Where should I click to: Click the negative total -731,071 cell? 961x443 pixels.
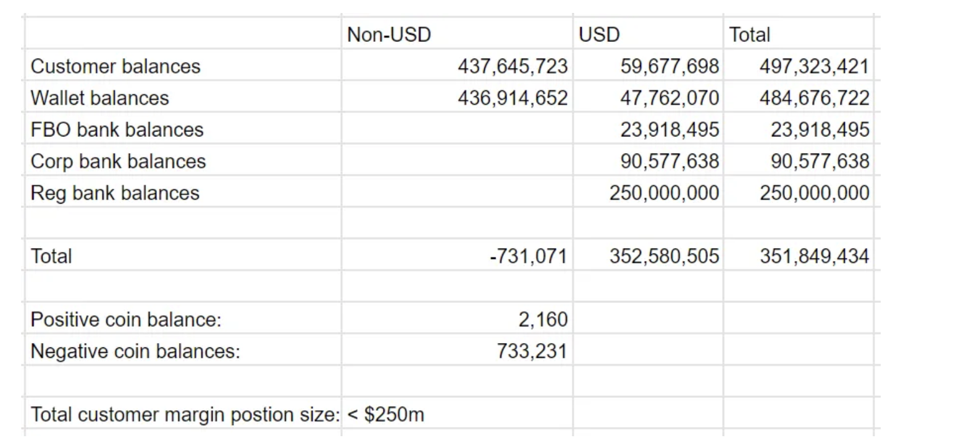456,256
